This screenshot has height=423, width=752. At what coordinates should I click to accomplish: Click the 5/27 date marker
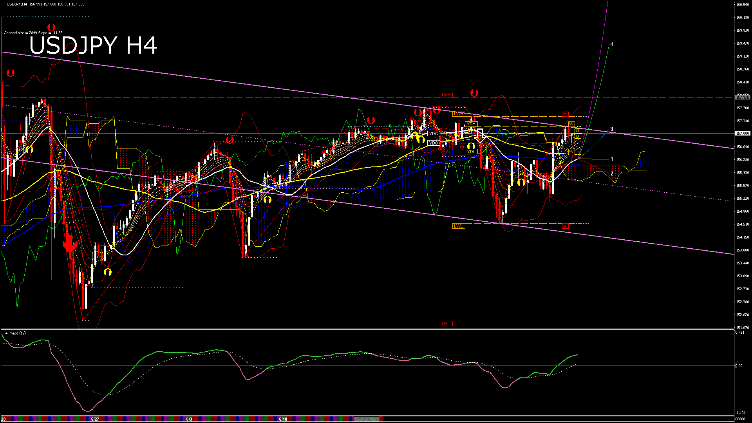point(95,419)
